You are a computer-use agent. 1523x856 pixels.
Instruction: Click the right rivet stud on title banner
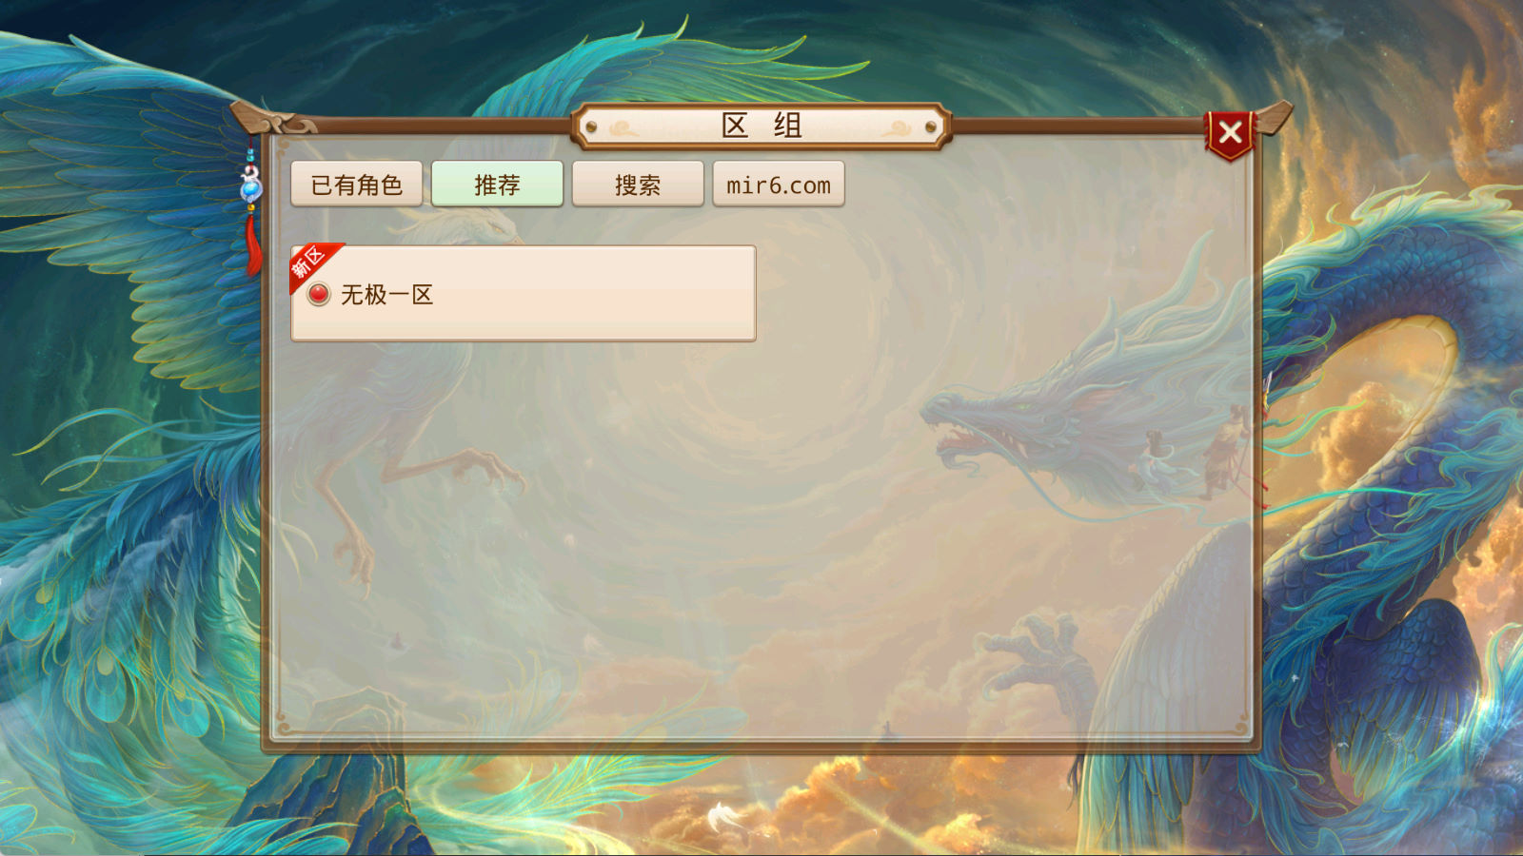click(931, 126)
